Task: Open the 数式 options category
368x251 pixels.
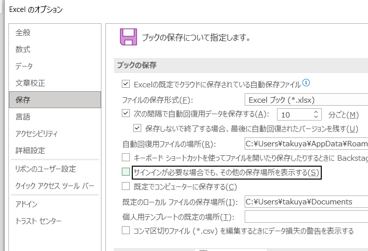Action: (x=55, y=50)
